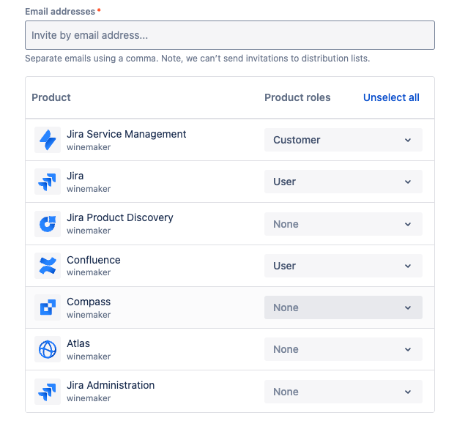Screen dimensions: 476x429
Task: Click the Jira Administration icon
Action: [48, 392]
